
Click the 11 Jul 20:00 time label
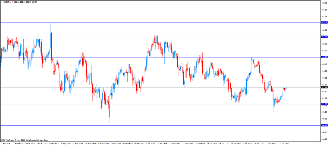tap(284, 144)
